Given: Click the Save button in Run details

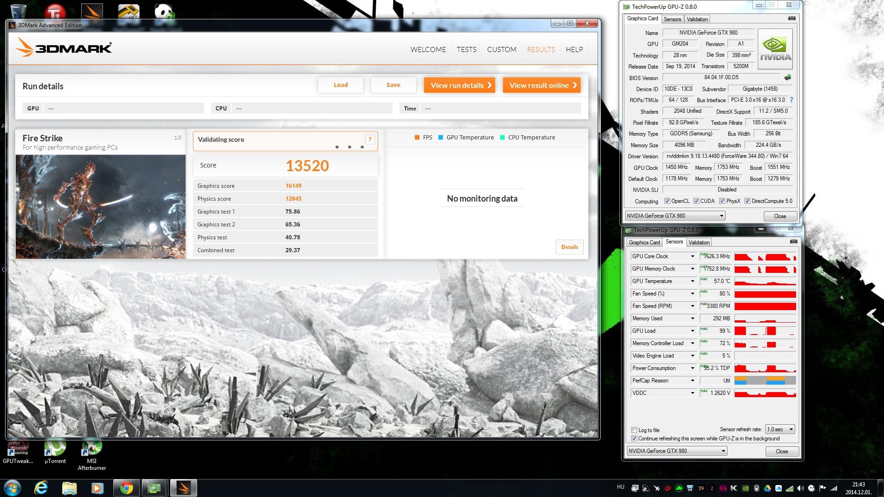Looking at the screenshot, I should [393, 85].
